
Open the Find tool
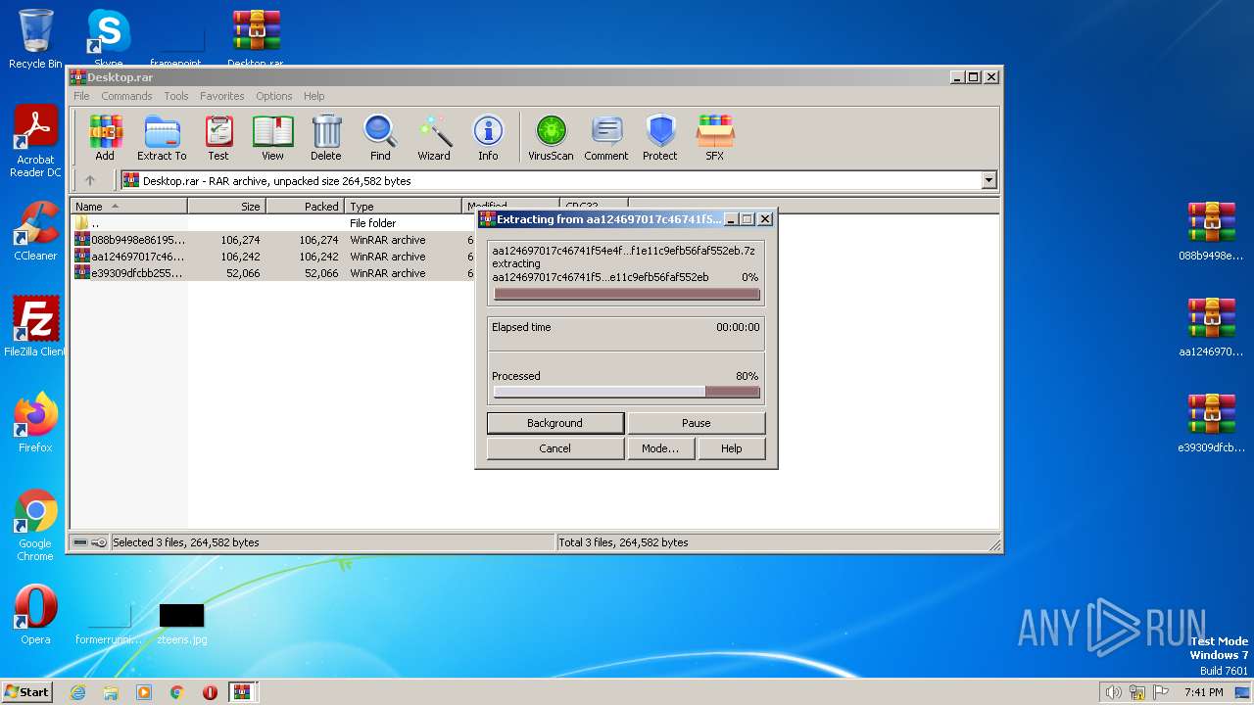coord(380,138)
